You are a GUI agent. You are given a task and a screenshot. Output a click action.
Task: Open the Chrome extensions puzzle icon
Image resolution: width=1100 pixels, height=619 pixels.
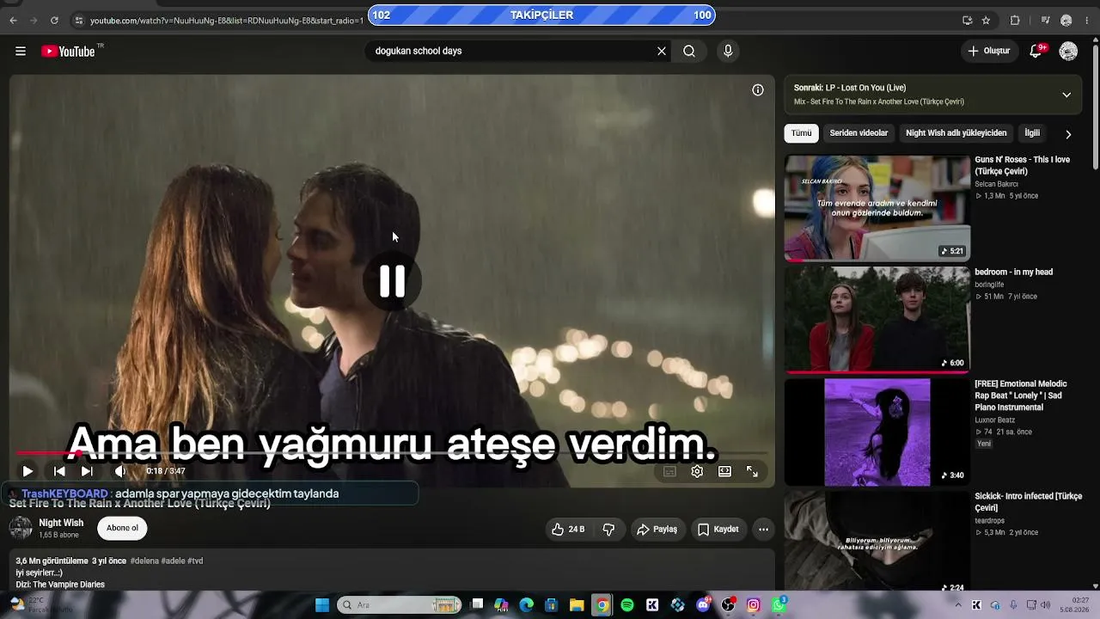pyautogui.click(x=1015, y=20)
